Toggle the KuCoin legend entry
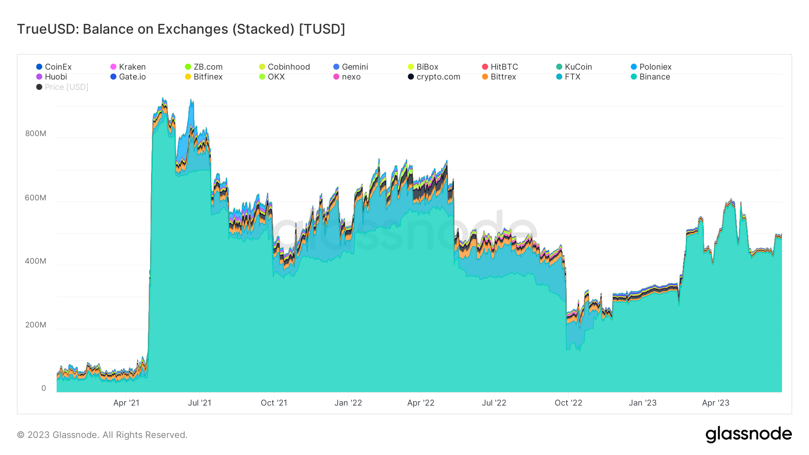Screen dimensions: 809x455 point(574,67)
